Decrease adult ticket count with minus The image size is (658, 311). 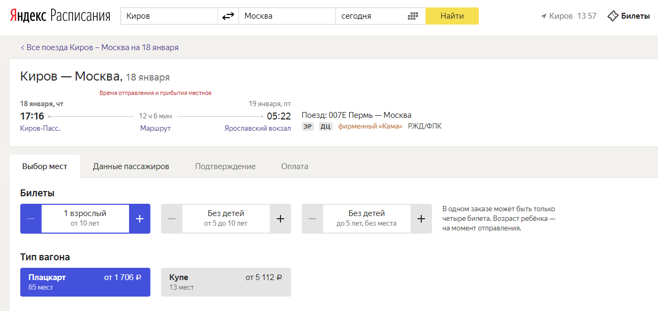point(31,219)
